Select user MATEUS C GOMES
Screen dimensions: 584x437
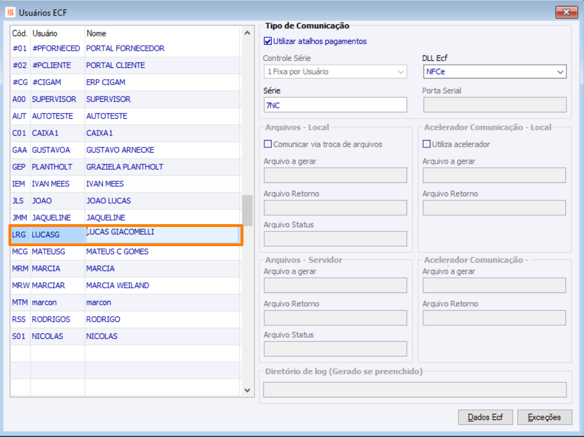117,252
